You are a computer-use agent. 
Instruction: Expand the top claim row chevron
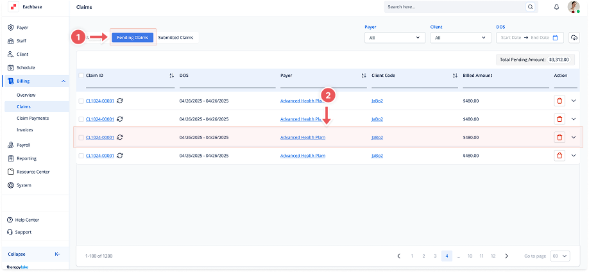click(x=573, y=101)
